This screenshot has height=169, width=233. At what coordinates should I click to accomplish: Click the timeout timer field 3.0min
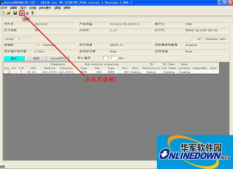point(55,51)
